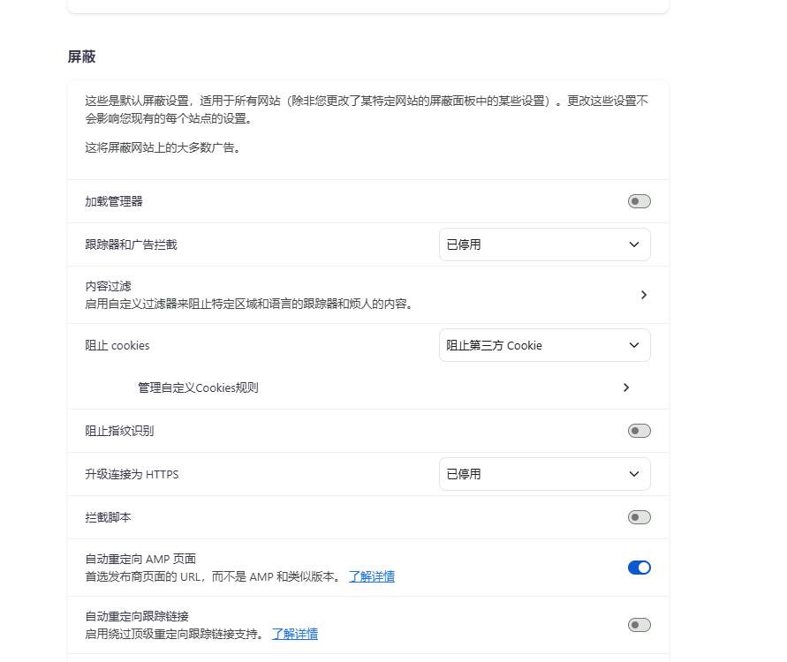Turn on the 拦截脚本 switch

tap(639, 517)
